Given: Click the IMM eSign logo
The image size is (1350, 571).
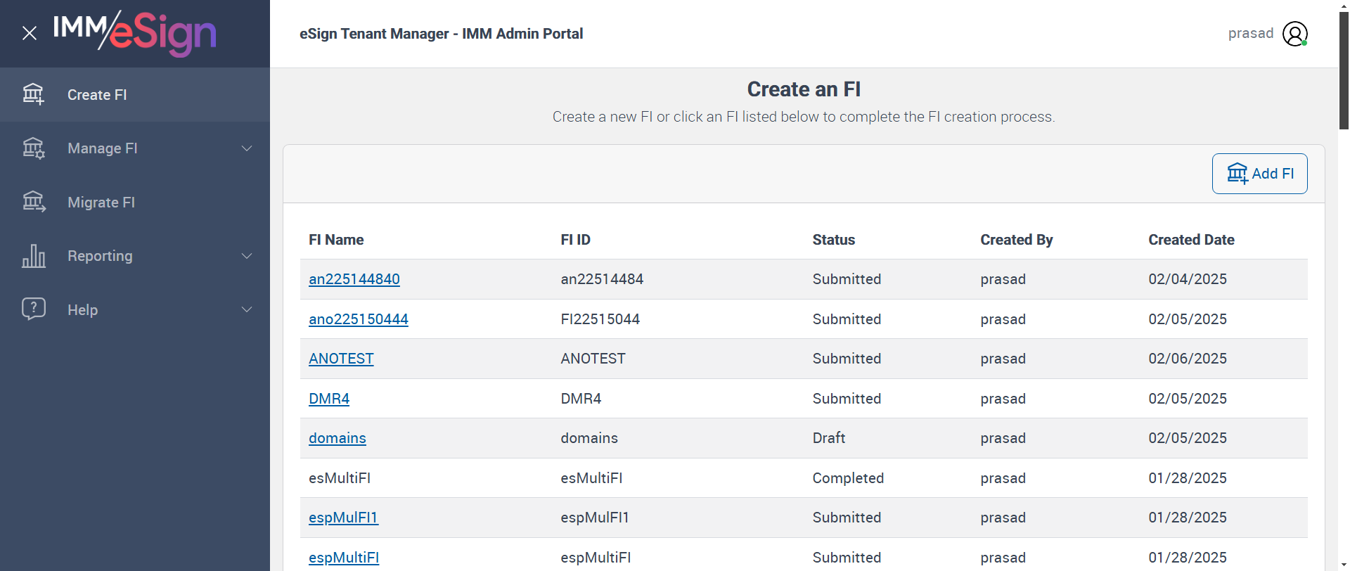Looking at the screenshot, I should 135,33.
